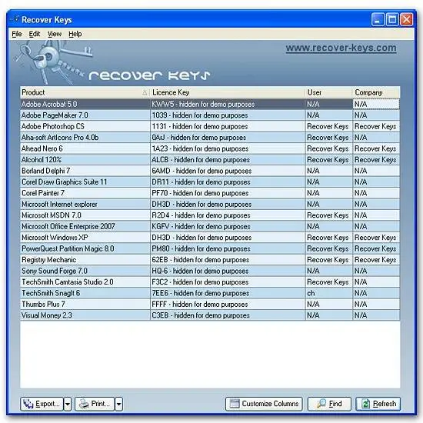
Task: Open the Export dropdown arrow
Action: point(68,404)
